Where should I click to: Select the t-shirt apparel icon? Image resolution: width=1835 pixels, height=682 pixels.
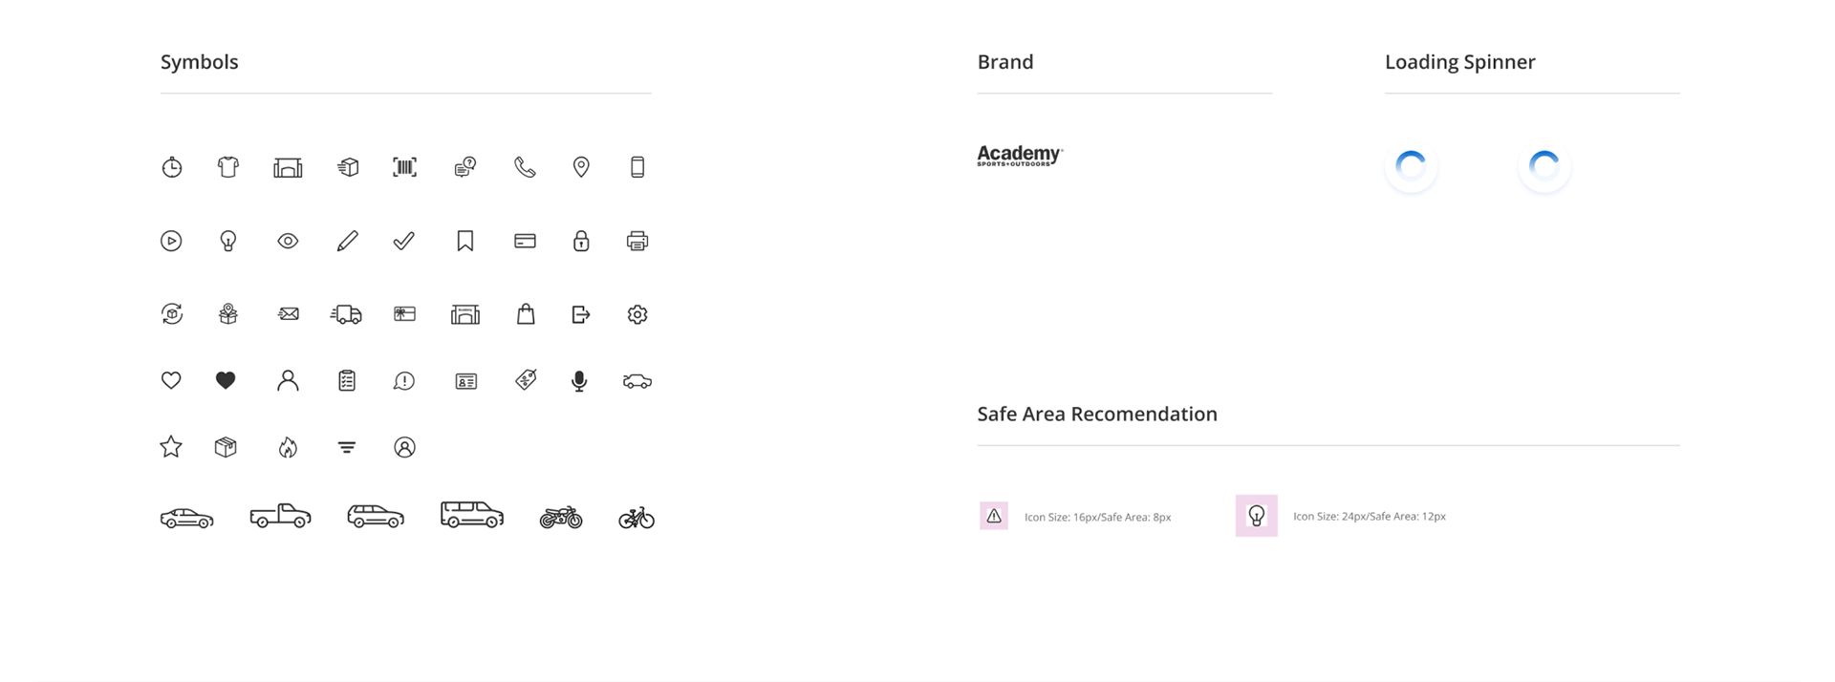(x=227, y=167)
